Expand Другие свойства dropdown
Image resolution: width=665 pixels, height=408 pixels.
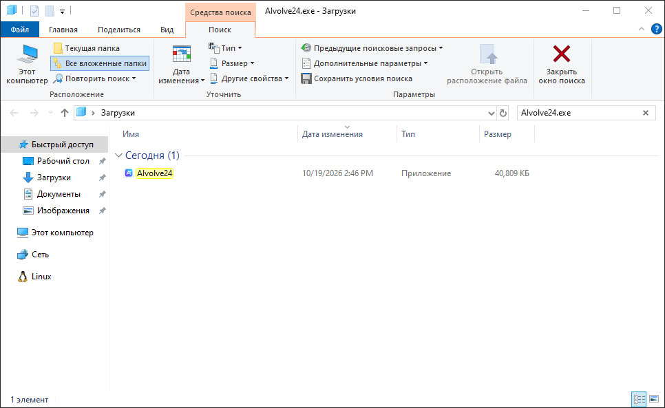pyautogui.click(x=249, y=79)
